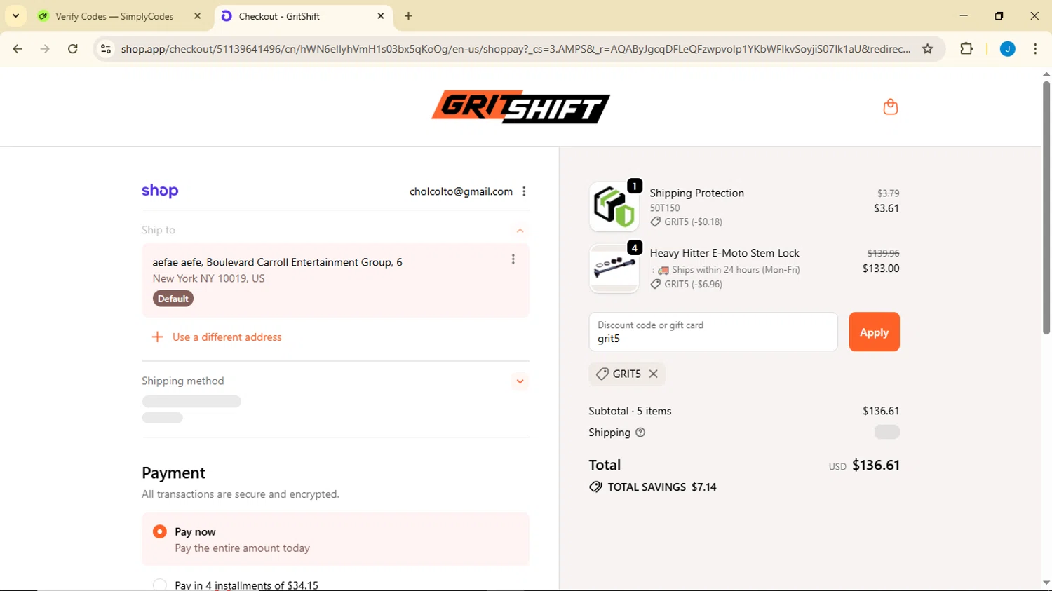
Task: Bookmark this page with star icon
Action: click(928, 49)
